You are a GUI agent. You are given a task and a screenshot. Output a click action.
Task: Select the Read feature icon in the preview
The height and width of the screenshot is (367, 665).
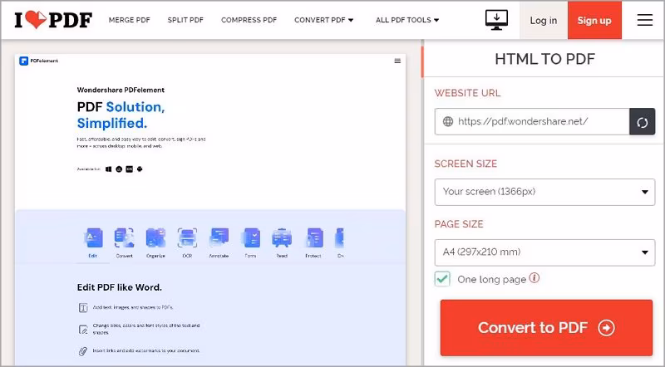click(282, 237)
